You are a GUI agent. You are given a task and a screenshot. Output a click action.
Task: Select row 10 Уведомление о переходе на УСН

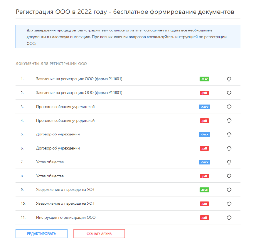pyautogui.click(x=65, y=203)
